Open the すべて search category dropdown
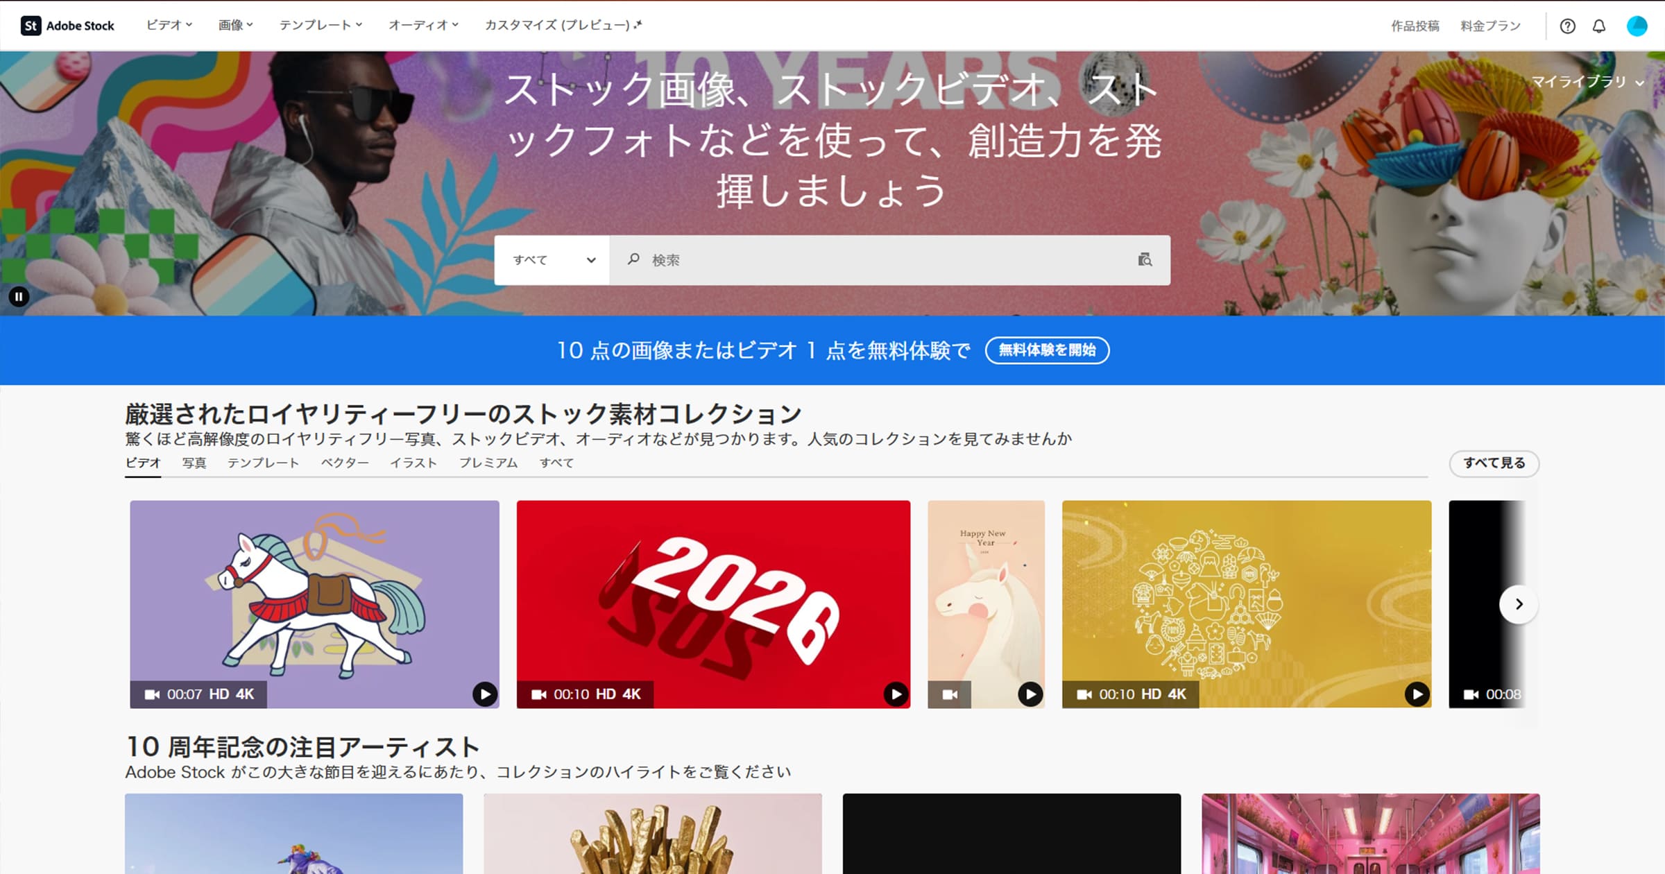Image resolution: width=1665 pixels, height=874 pixels. 552,260
